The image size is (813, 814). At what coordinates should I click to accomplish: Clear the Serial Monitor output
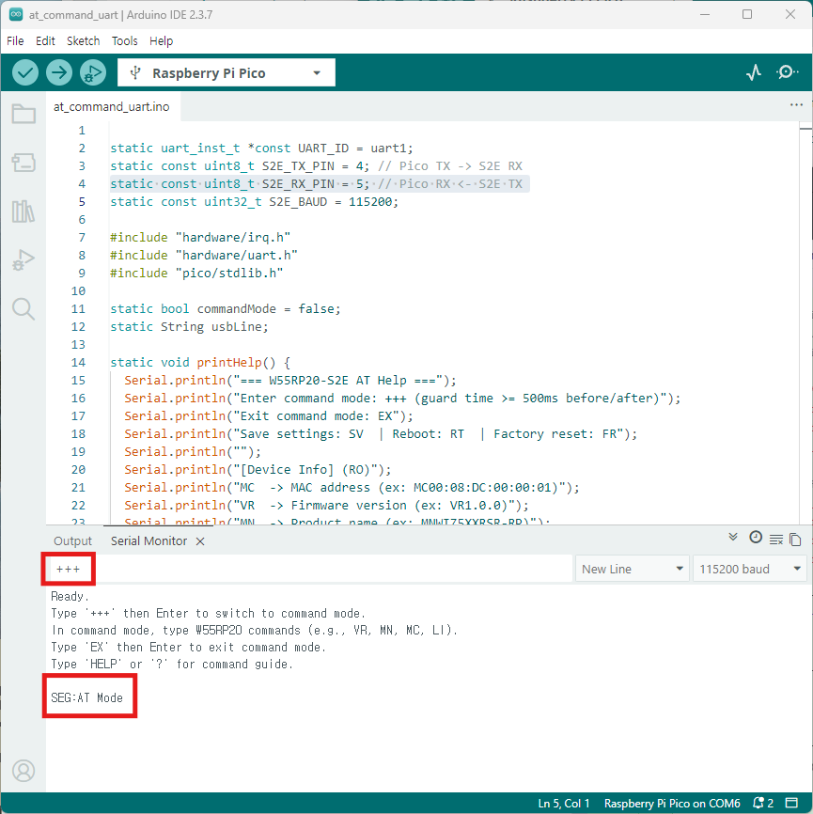775,539
